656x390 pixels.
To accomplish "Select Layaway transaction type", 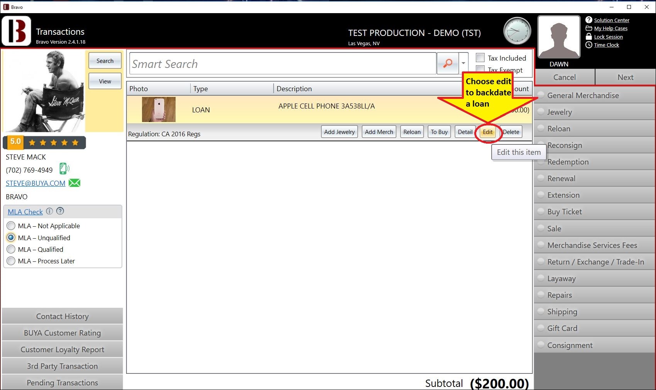I will pos(595,278).
